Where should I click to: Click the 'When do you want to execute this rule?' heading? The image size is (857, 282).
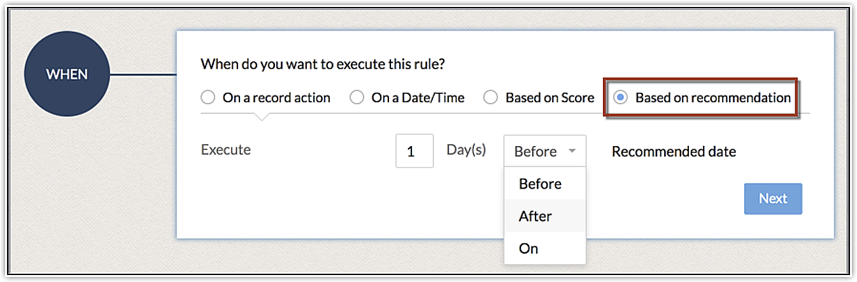point(322,64)
